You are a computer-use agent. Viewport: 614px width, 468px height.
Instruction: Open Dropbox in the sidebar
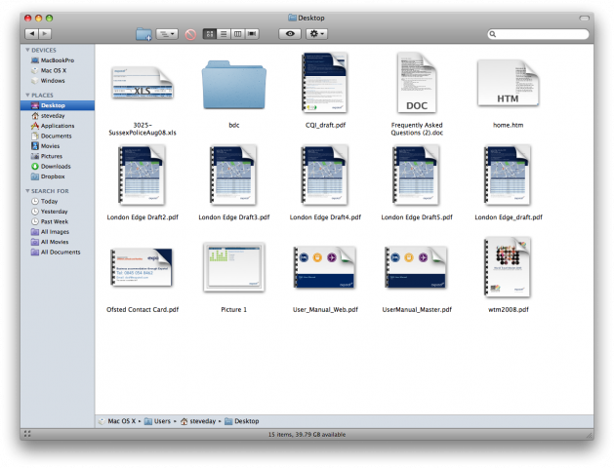pyautogui.click(x=58, y=176)
